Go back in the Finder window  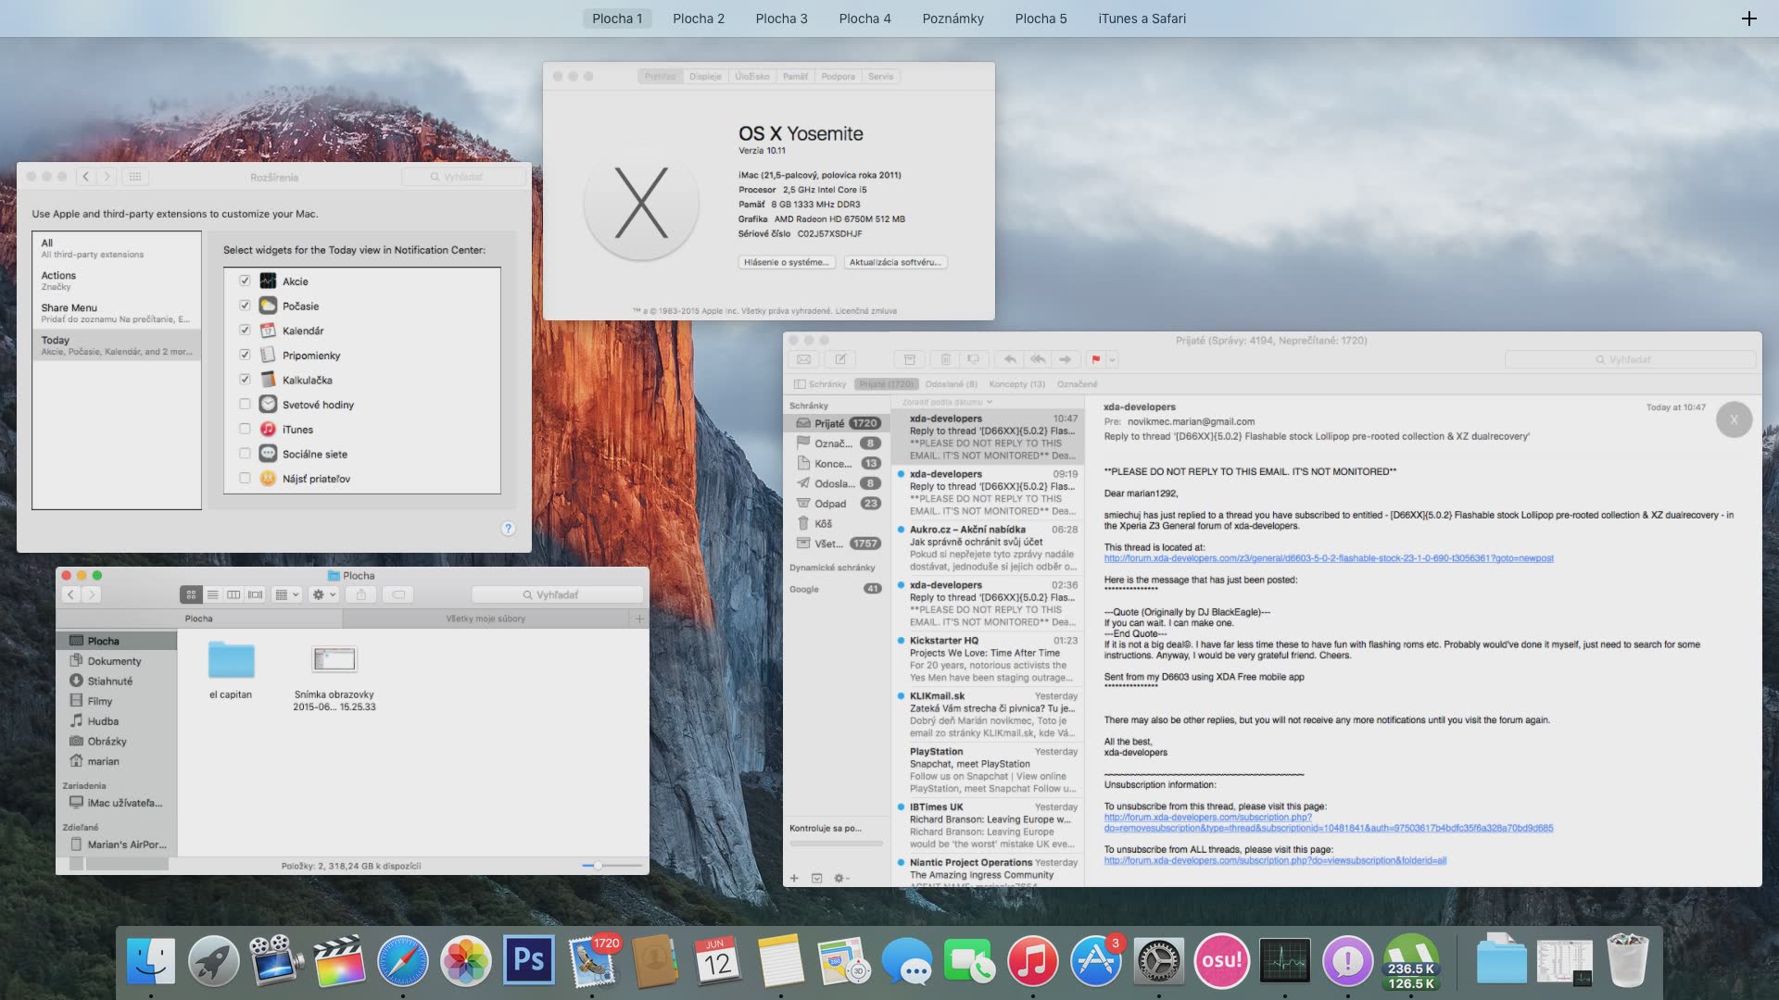click(x=71, y=594)
